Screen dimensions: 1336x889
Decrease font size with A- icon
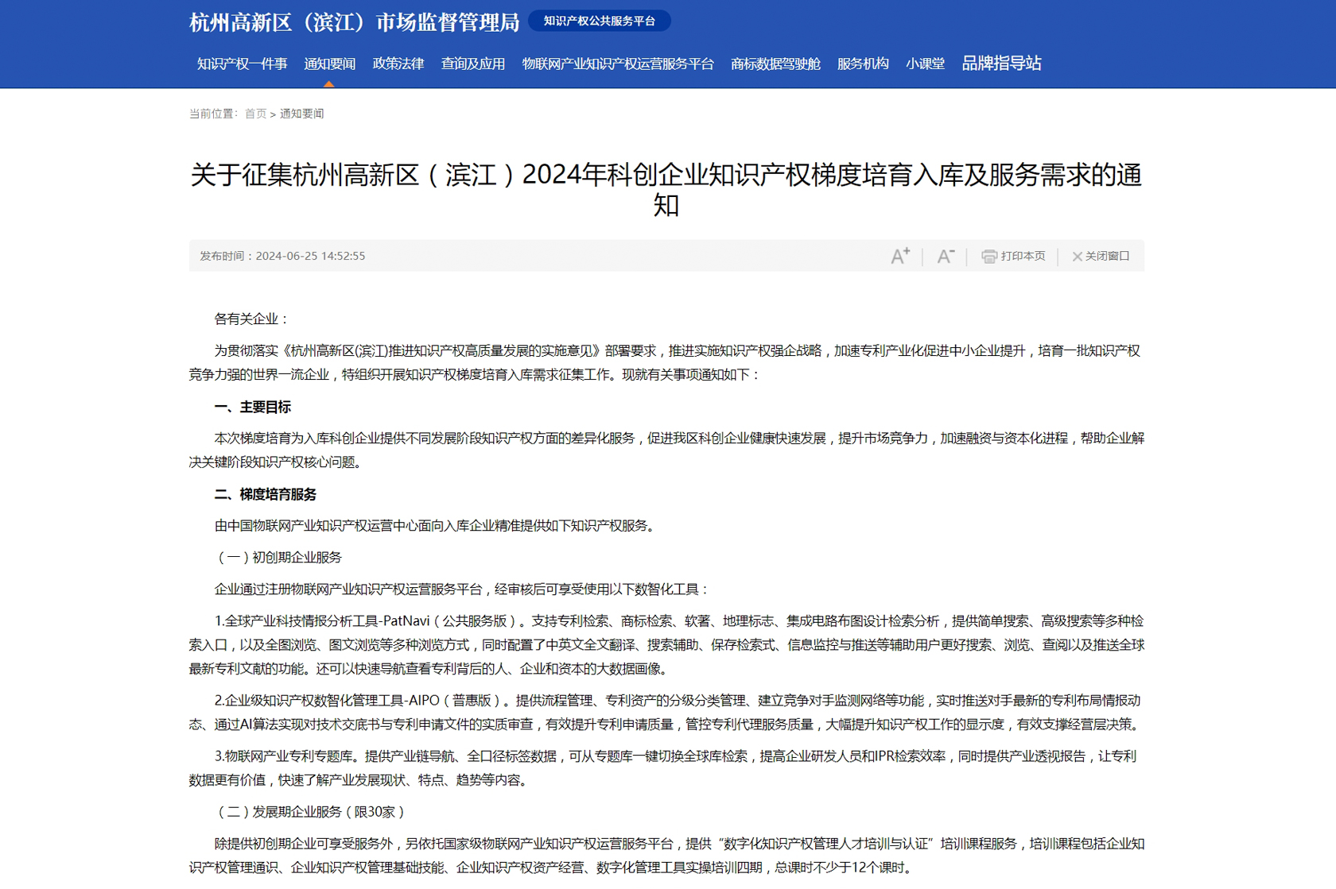tap(945, 256)
